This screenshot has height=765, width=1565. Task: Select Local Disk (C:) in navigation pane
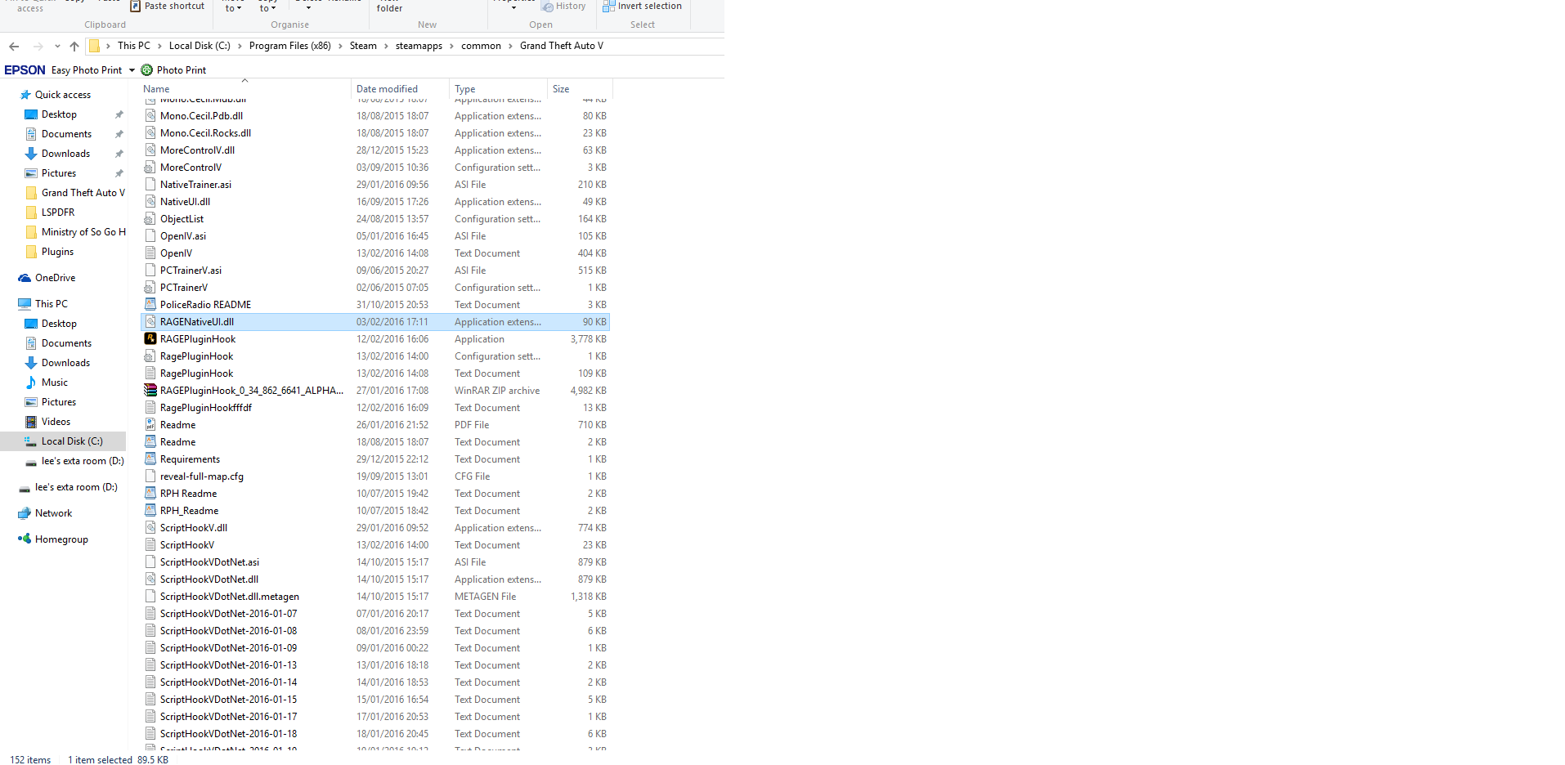coord(72,441)
